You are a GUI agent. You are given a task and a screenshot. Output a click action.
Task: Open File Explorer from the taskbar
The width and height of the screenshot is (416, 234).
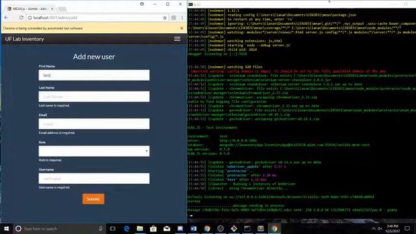pyautogui.click(x=140, y=228)
